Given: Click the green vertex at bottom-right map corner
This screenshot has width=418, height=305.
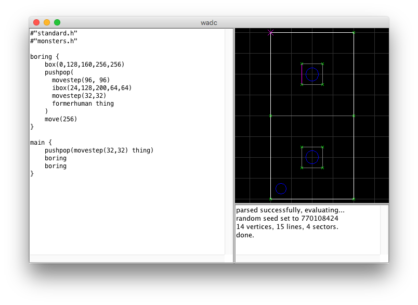Looking at the screenshot, I should pos(354,199).
